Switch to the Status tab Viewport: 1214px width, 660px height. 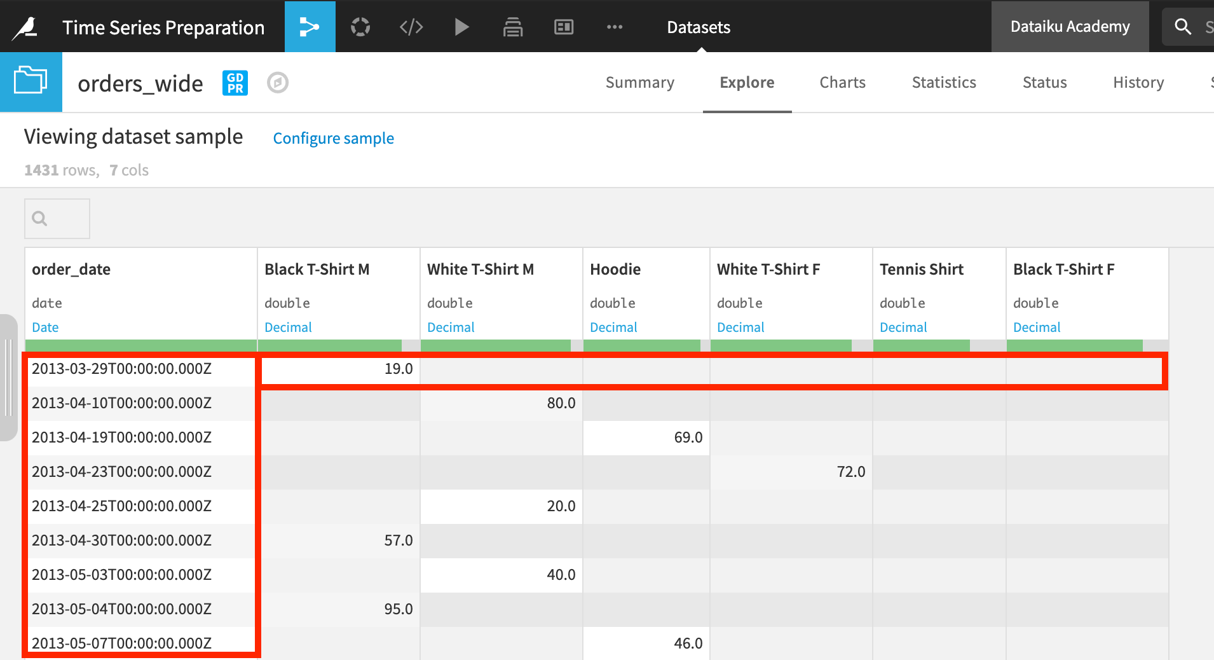pos(1045,83)
